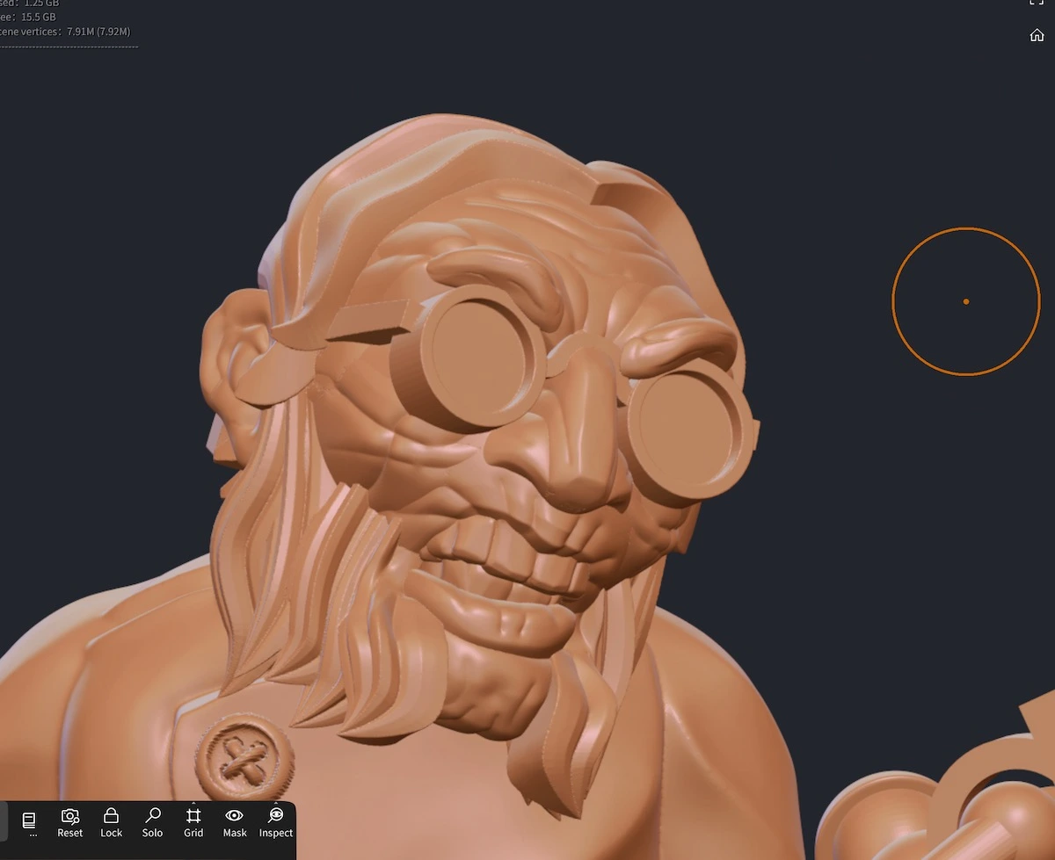
Task: Click the Lock padlock icon
Action: pyautogui.click(x=111, y=817)
